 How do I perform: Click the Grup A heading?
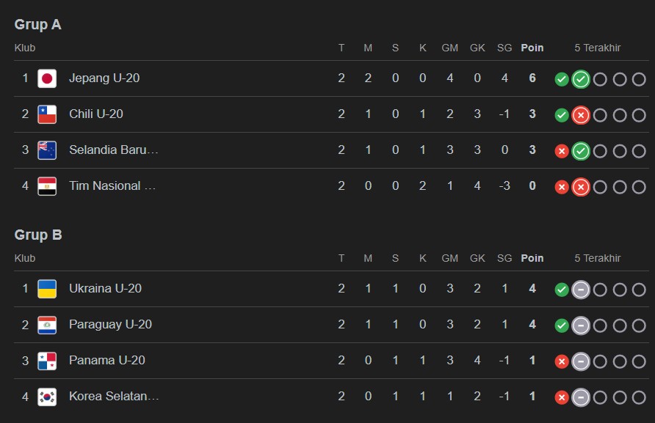[x=38, y=25]
